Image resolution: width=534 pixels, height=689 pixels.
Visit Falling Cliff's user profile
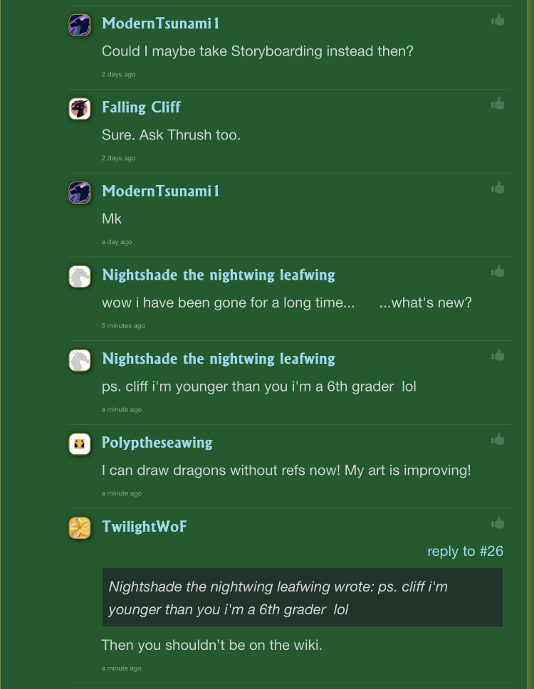141,107
